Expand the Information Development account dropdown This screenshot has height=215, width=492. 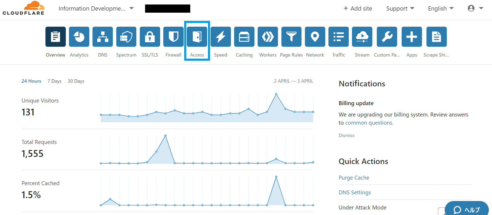(96, 8)
